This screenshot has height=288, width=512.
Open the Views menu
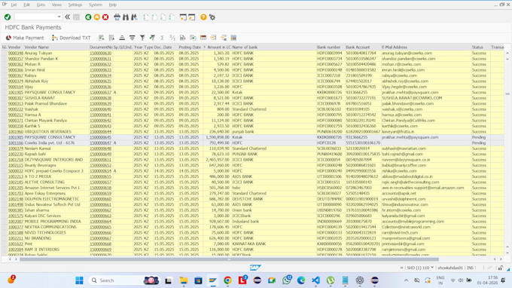56,5
